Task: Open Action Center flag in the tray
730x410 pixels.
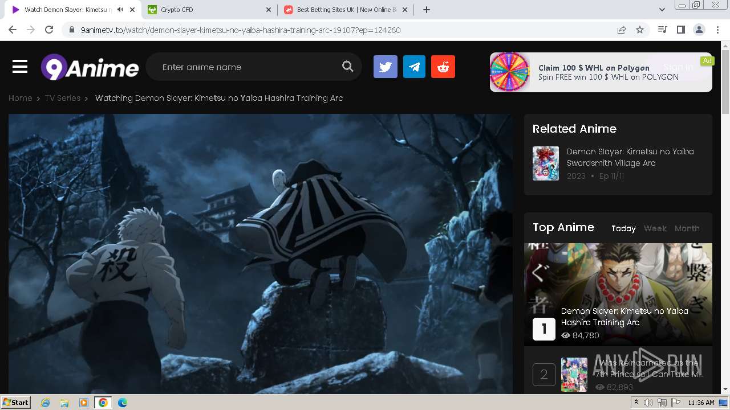Action: 675,403
